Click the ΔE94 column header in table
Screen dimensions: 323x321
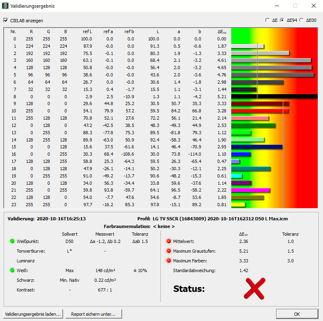click(222, 32)
